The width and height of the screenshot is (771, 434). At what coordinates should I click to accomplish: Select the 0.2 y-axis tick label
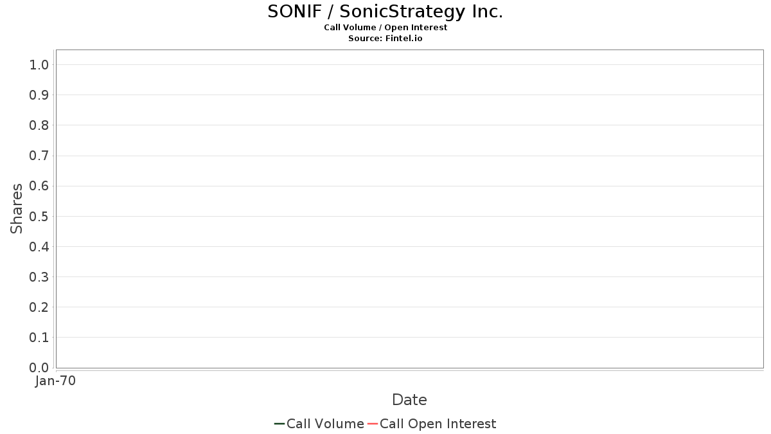(x=39, y=307)
